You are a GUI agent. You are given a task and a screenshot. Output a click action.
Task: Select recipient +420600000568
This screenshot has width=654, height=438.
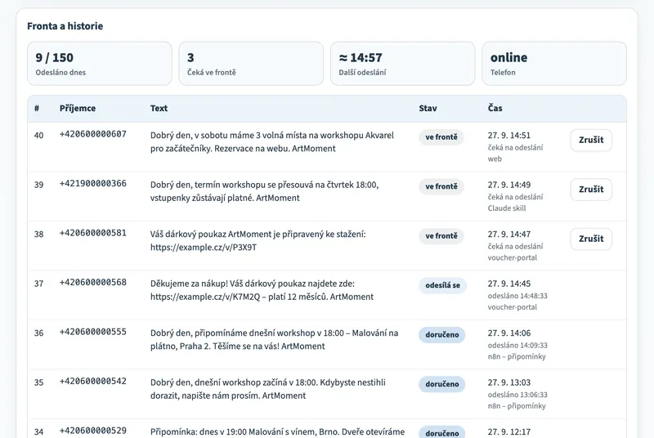[x=93, y=282]
